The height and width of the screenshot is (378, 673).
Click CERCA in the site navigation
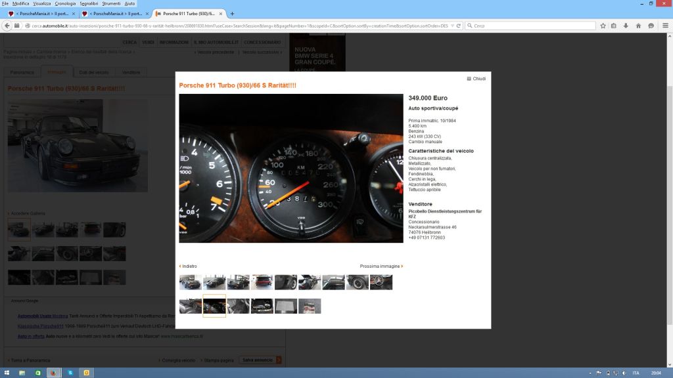click(x=129, y=43)
